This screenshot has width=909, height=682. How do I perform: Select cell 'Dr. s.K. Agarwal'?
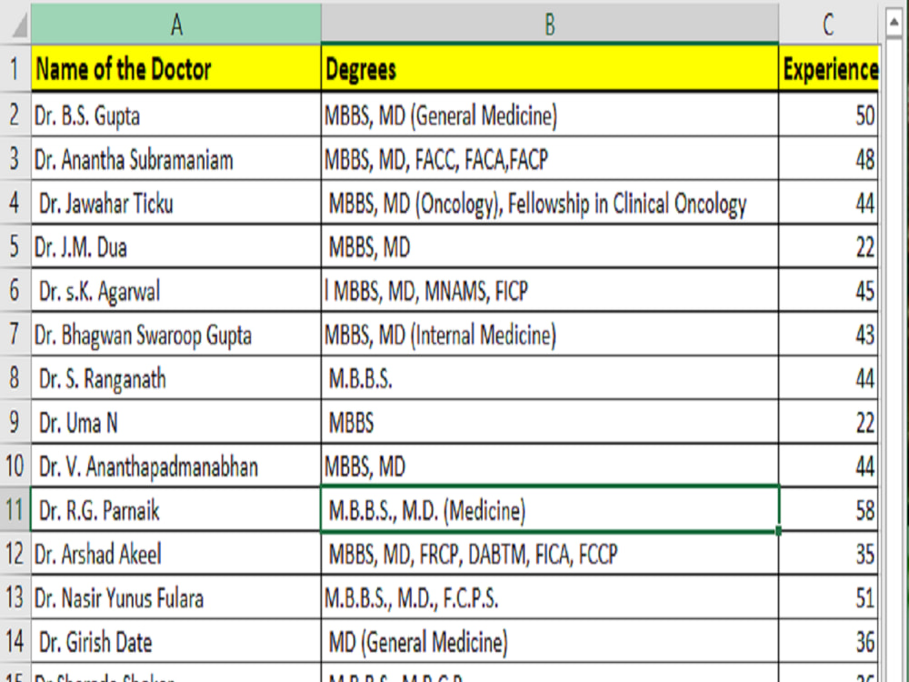point(176,290)
